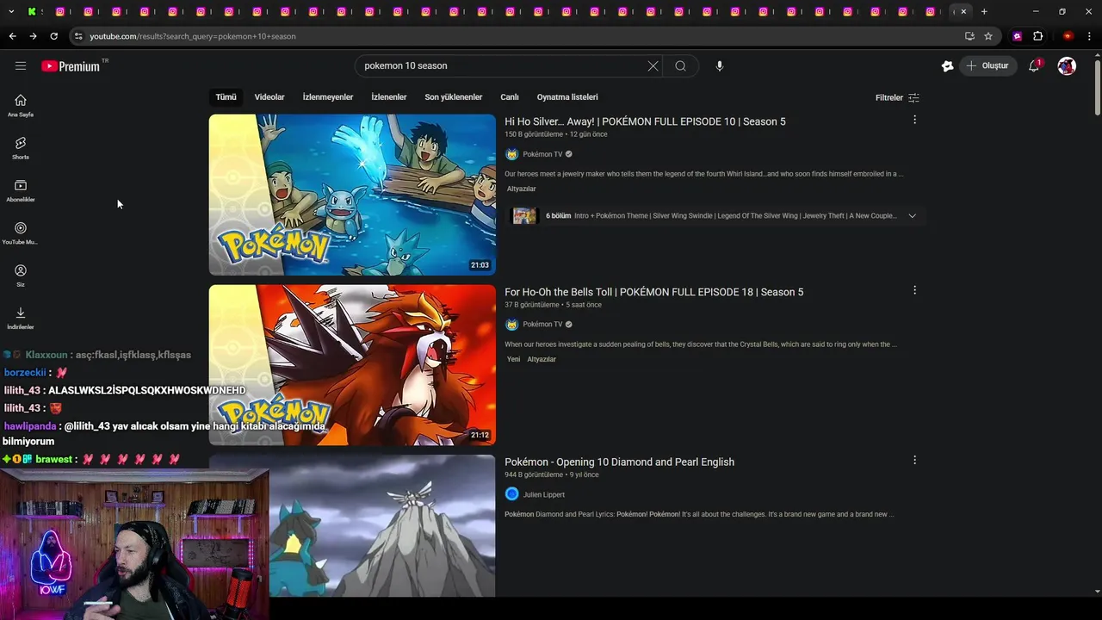Open Hi Ho Silver… Away! video title

645,121
